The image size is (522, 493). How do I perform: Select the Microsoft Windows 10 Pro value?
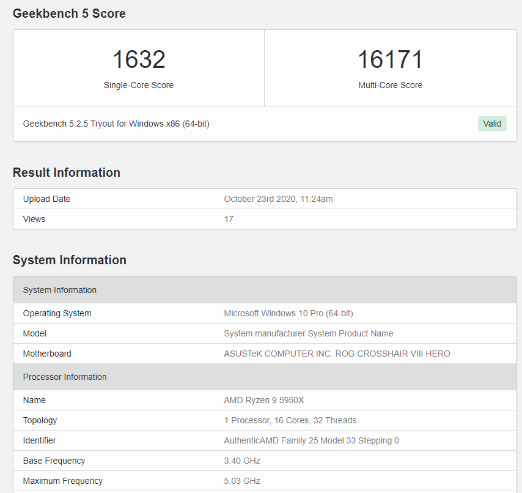coord(289,313)
